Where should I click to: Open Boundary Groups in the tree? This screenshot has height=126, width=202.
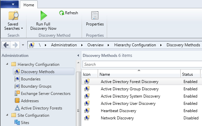pos(33,86)
